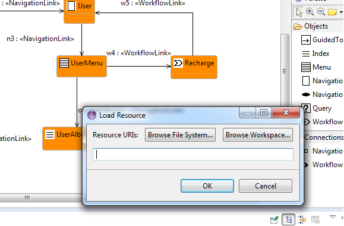344x226 pixels.
Task: Click Browse File System button
Action: [x=180, y=135]
